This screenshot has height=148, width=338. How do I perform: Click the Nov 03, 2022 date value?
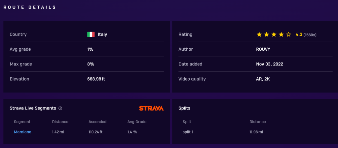pyautogui.click(x=269, y=64)
